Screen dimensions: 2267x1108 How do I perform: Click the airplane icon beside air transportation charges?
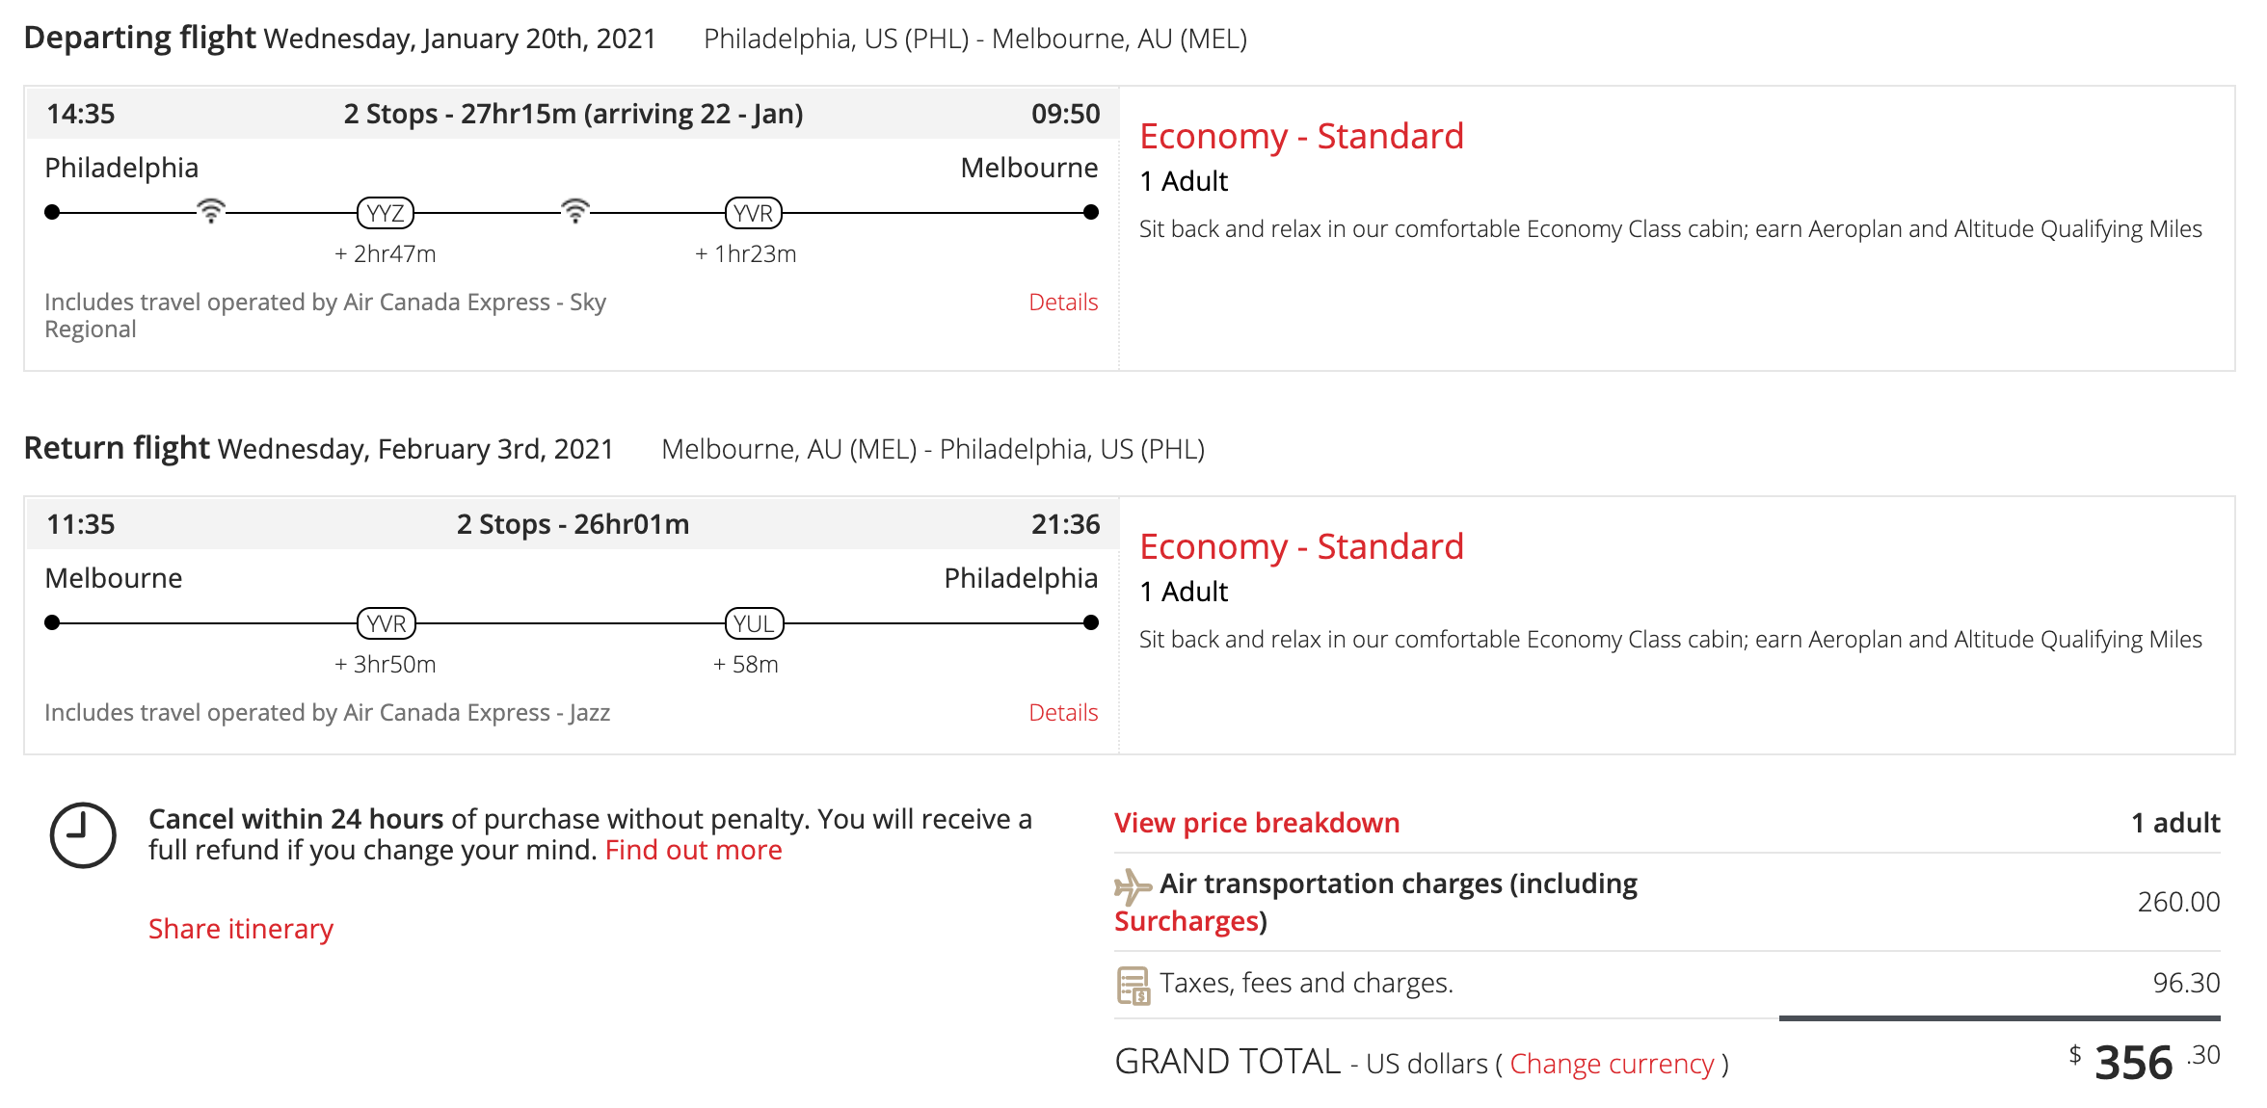pos(1133,885)
